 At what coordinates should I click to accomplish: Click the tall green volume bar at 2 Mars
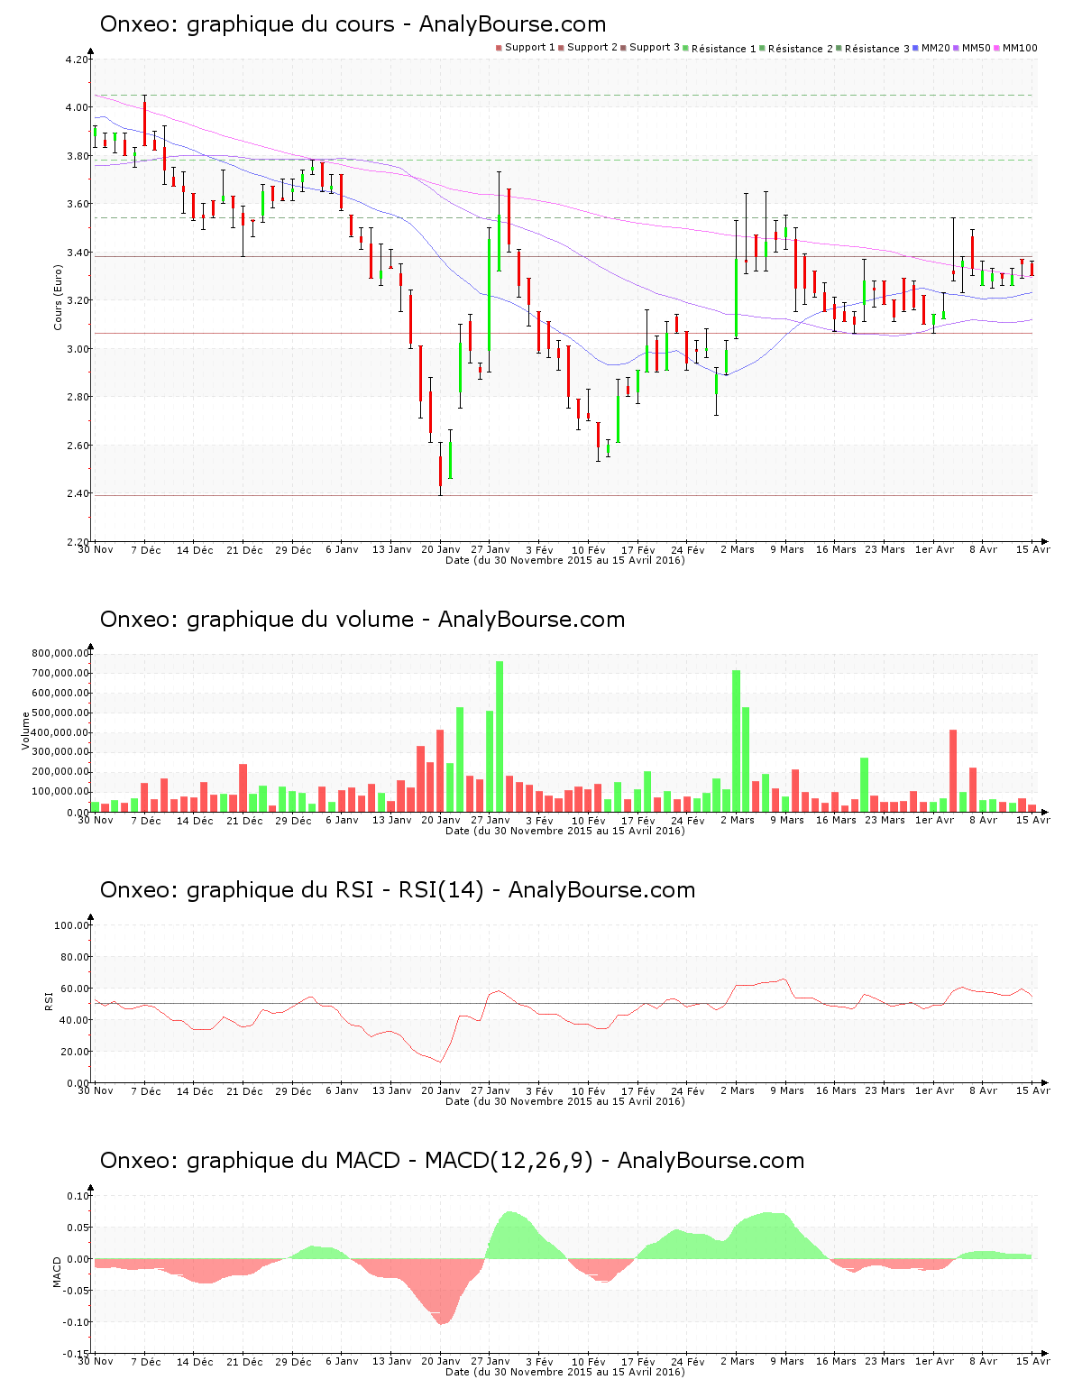pos(737,740)
